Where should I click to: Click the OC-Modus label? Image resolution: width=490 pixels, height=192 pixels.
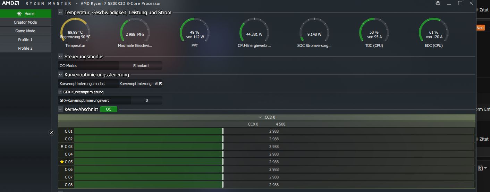pos(68,66)
